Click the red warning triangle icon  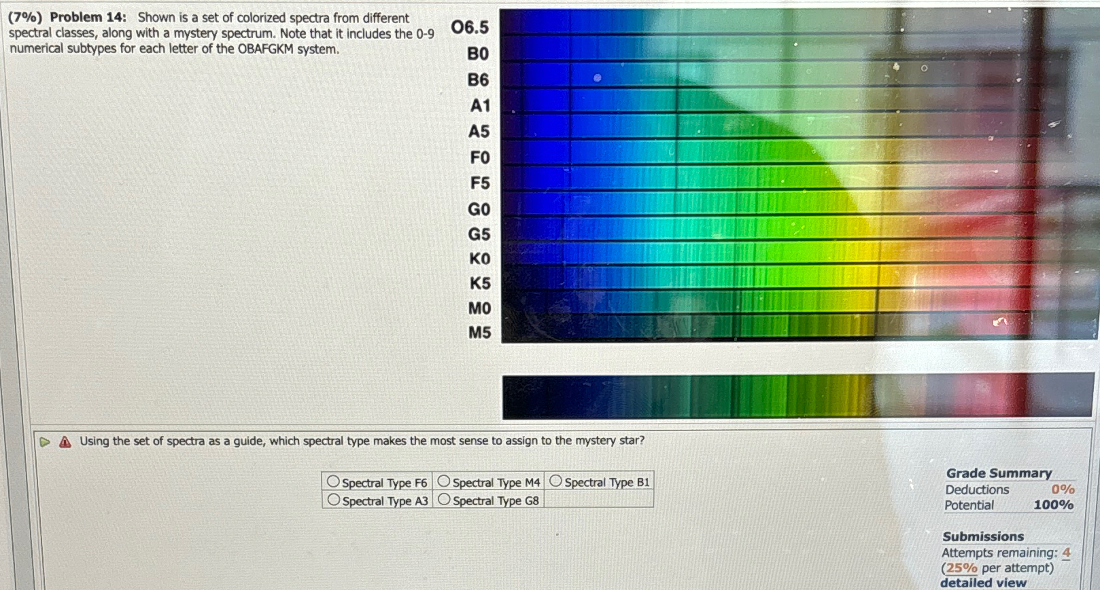65,442
